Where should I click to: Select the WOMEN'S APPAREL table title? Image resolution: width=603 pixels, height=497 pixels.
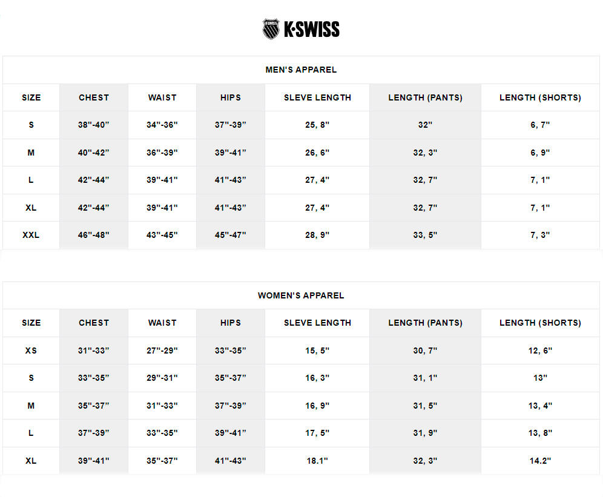click(301, 295)
